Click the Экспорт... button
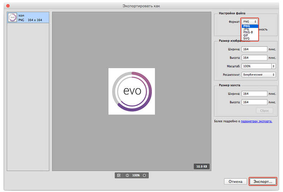The height and width of the screenshot is (192, 283). tap(263, 182)
